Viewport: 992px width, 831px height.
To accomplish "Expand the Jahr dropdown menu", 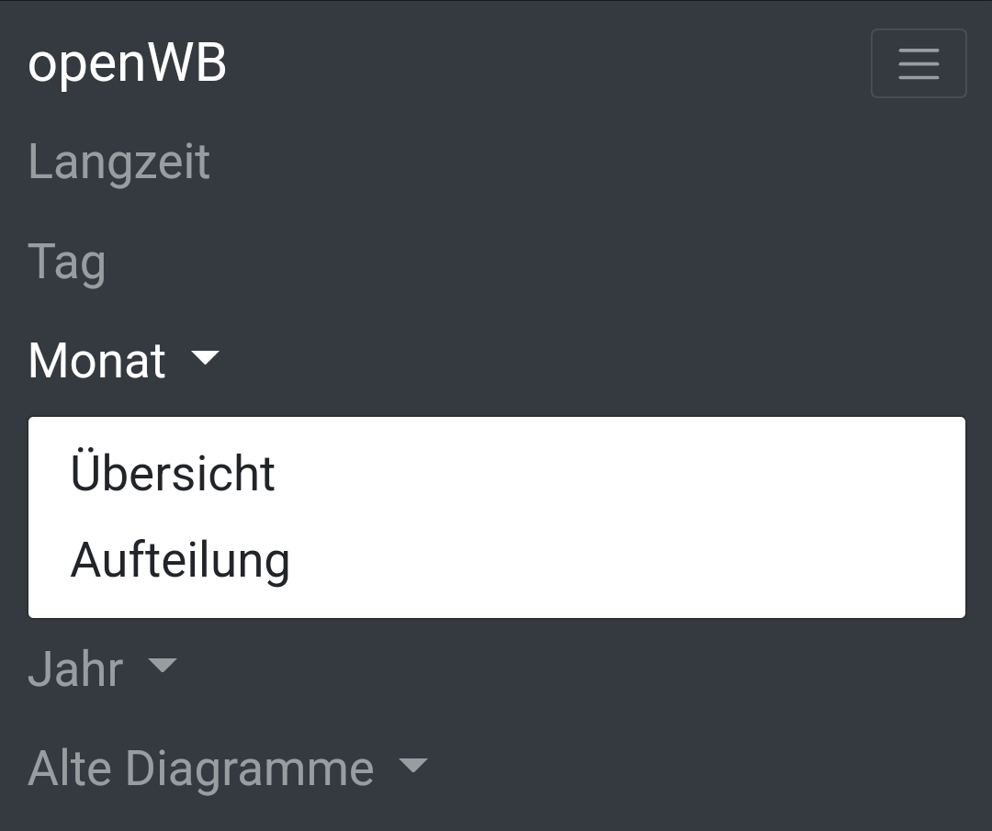I will point(101,668).
